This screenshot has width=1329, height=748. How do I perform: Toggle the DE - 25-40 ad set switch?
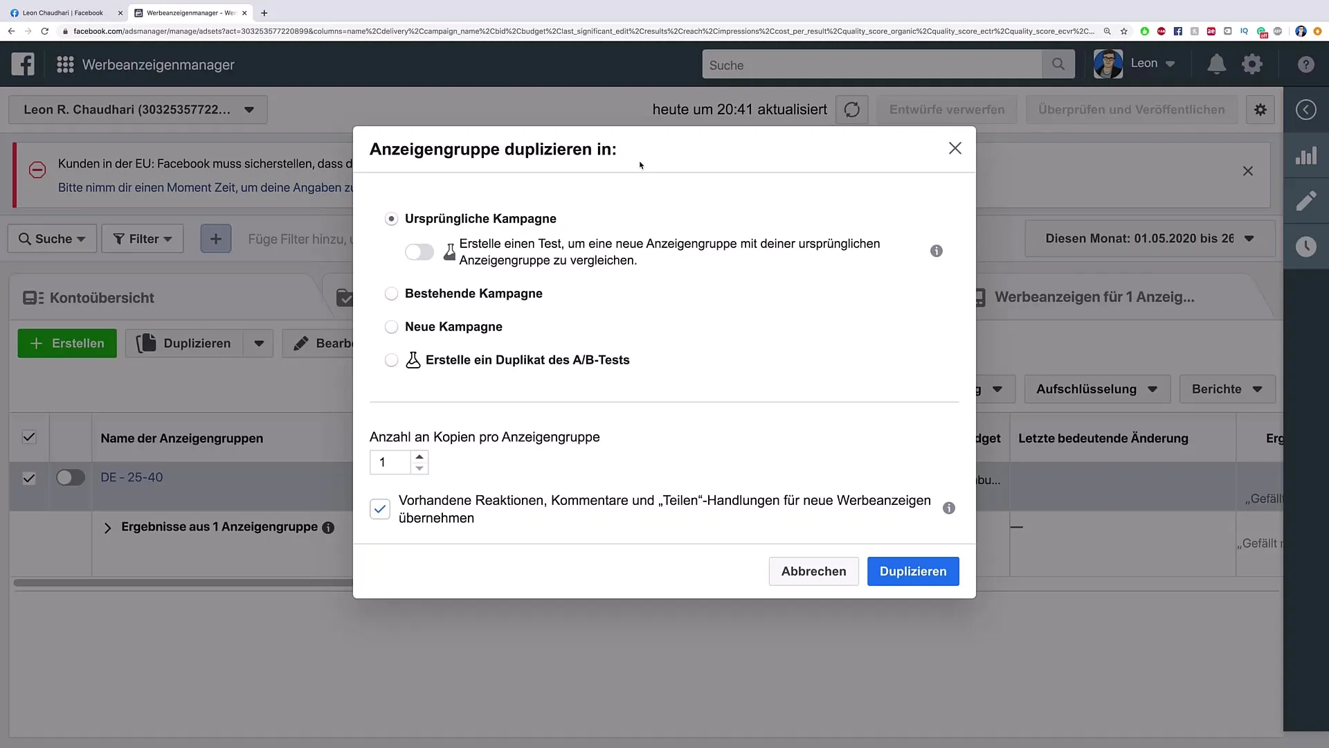71,477
